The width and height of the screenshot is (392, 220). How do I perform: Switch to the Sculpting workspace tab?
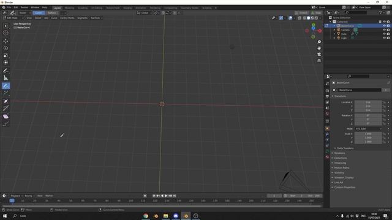pos(83,8)
